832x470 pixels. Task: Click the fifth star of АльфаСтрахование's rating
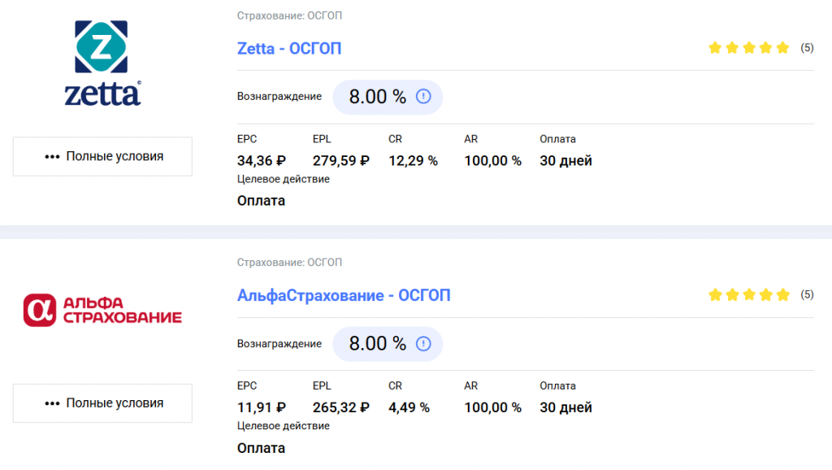coord(782,294)
